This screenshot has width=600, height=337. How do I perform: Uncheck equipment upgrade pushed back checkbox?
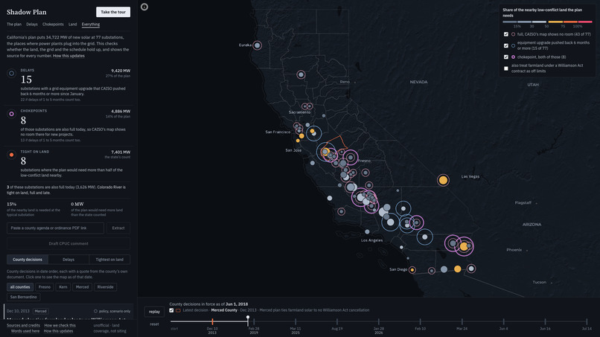506,45
